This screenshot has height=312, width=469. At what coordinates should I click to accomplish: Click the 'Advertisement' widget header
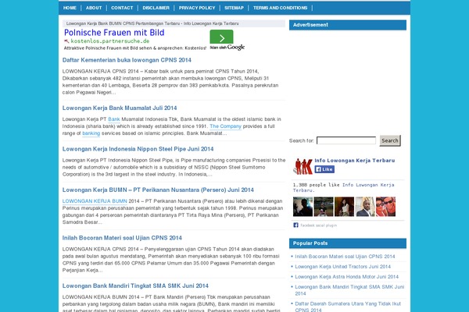[348, 25]
